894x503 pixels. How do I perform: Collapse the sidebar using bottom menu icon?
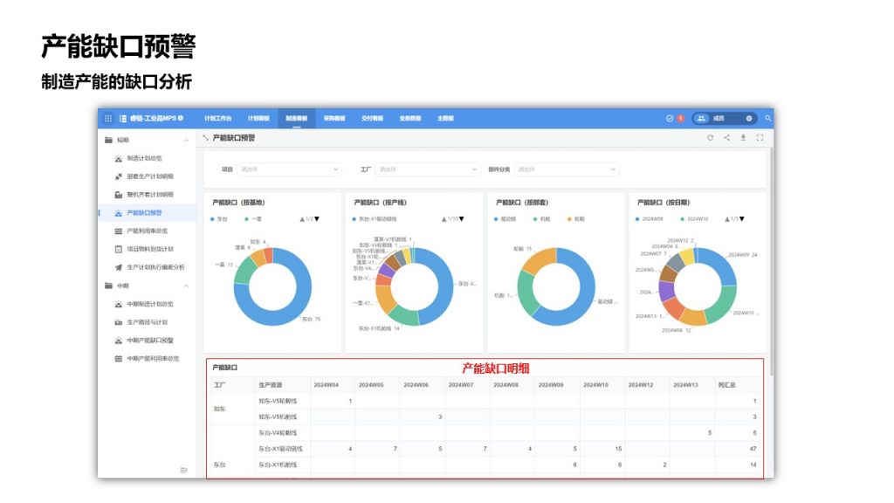(x=183, y=470)
